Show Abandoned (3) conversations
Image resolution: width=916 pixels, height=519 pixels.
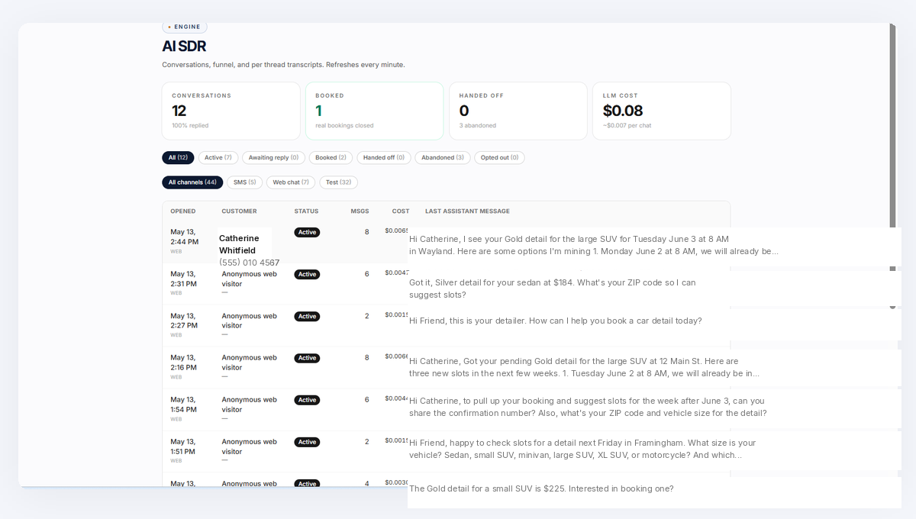443,157
